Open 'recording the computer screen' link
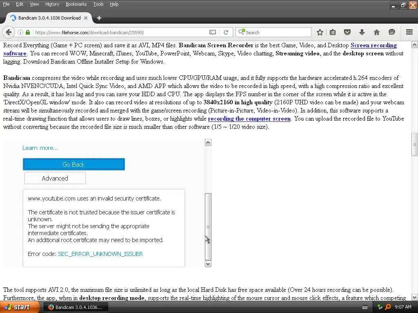 click(249, 119)
